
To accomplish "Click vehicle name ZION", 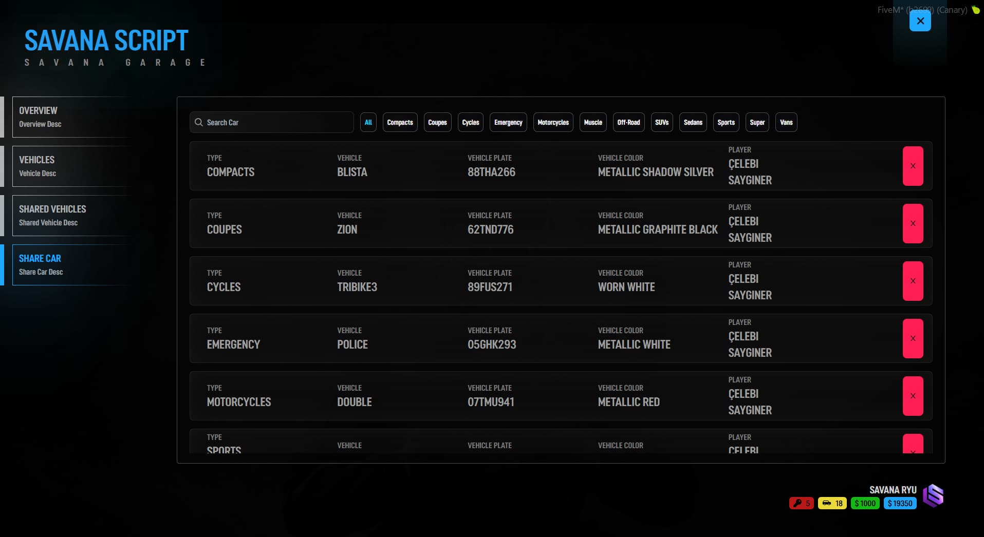I will (347, 229).
